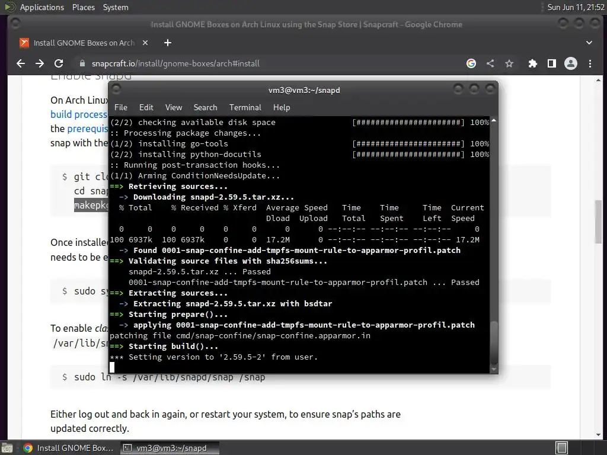
Task: Click 'Starting build()...' terminal line
Action: click(173, 346)
